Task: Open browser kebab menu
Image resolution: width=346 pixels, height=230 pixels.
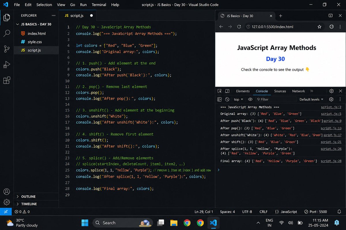Action: point(340,27)
